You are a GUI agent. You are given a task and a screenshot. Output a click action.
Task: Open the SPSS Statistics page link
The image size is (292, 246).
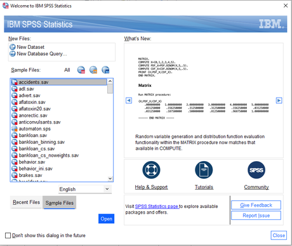(x=157, y=206)
